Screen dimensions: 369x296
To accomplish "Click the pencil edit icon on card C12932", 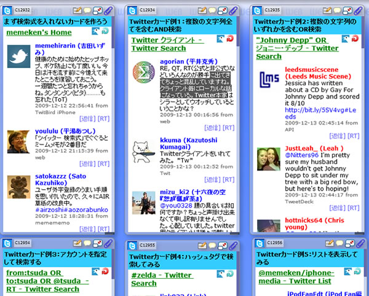I will click(77, 10).
